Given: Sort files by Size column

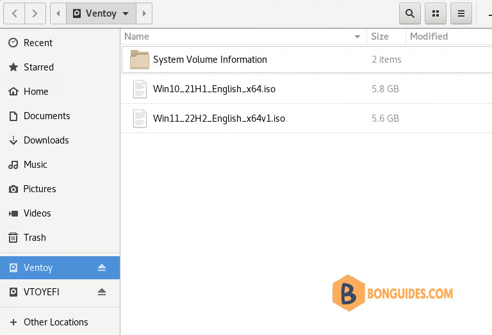Looking at the screenshot, I should [386, 37].
